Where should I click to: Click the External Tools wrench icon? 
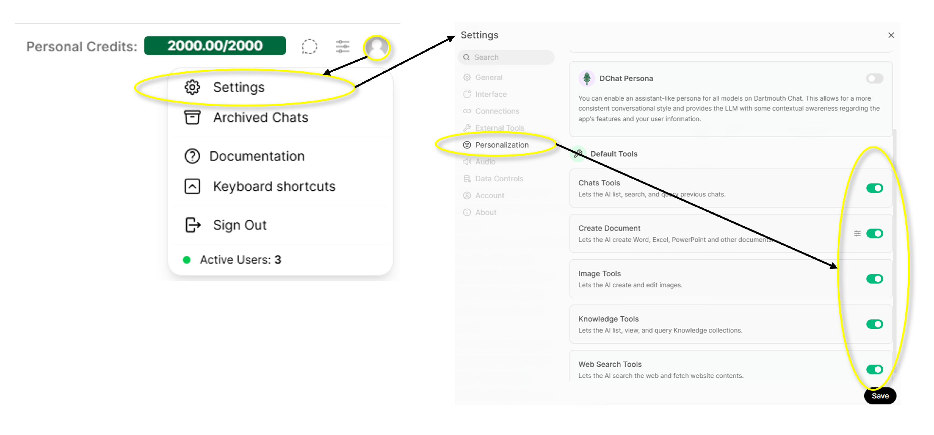click(467, 128)
